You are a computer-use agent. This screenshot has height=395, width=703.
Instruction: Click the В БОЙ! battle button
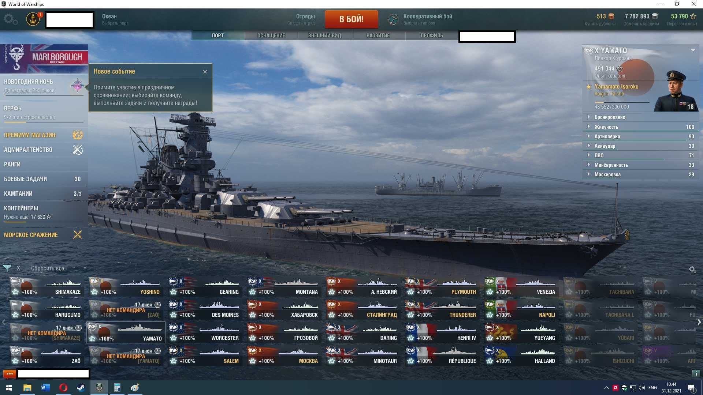point(351,19)
